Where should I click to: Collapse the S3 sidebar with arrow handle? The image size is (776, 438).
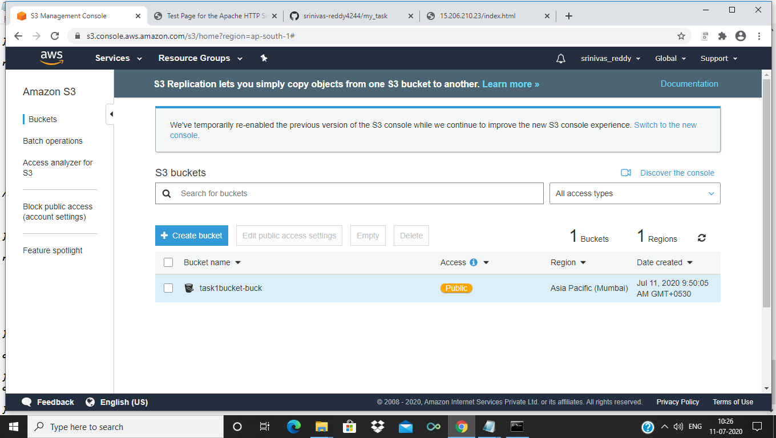(x=111, y=115)
